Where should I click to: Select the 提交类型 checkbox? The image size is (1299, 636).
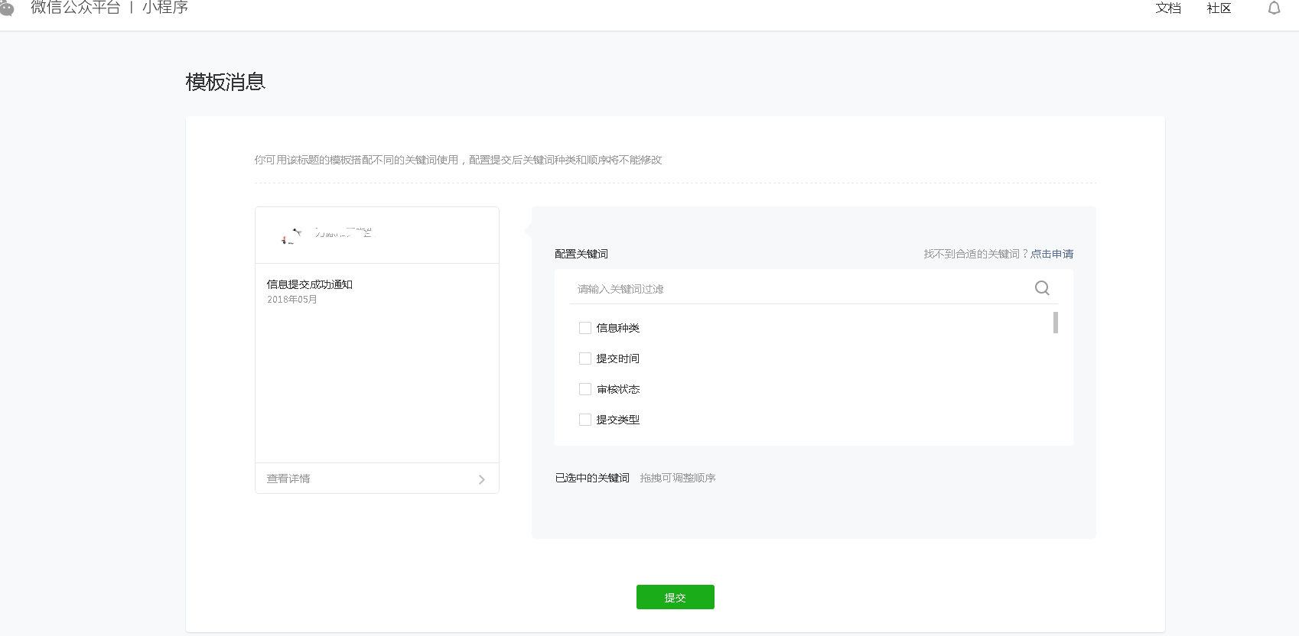(x=585, y=420)
